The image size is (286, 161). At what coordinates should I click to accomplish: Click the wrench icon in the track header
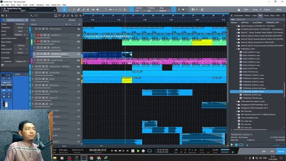tap(32, 16)
